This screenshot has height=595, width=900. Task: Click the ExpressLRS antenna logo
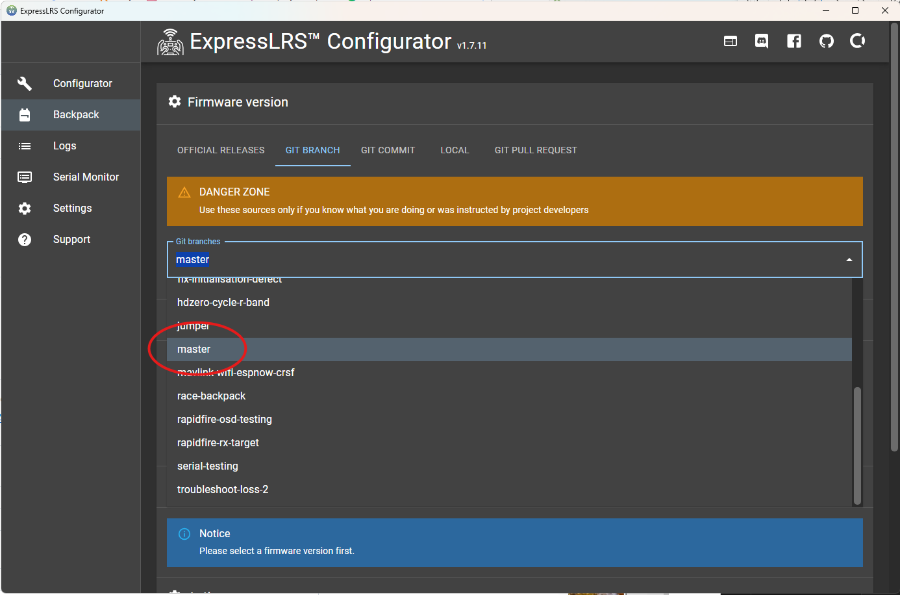pos(169,42)
